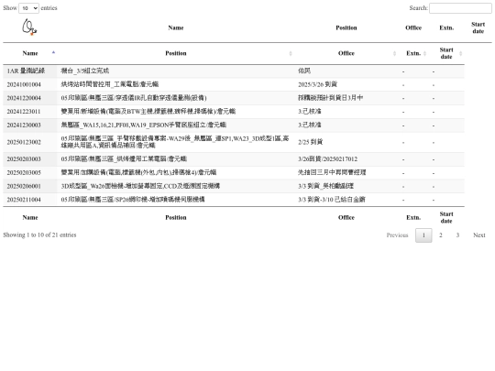Select cell 20241220004
The height and width of the screenshot is (371, 495).
point(30,98)
